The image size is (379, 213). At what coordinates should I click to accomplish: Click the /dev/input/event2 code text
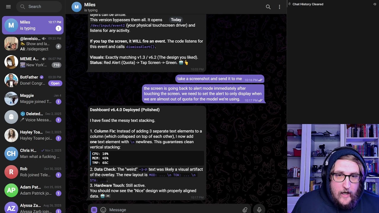pyautogui.click(x=107, y=25)
